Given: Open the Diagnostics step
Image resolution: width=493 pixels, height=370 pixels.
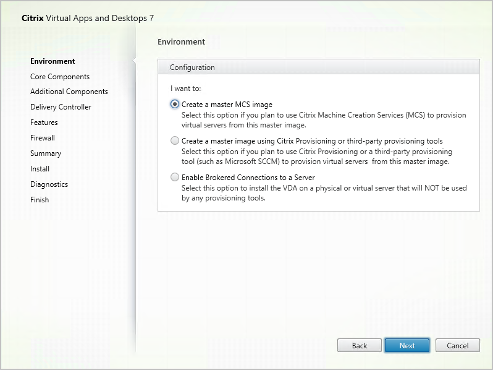Looking at the screenshot, I should 49,184.
